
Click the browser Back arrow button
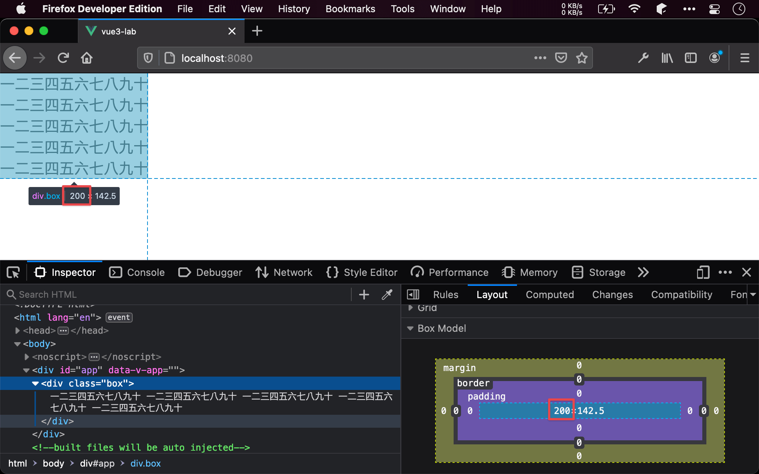point(15,58)
